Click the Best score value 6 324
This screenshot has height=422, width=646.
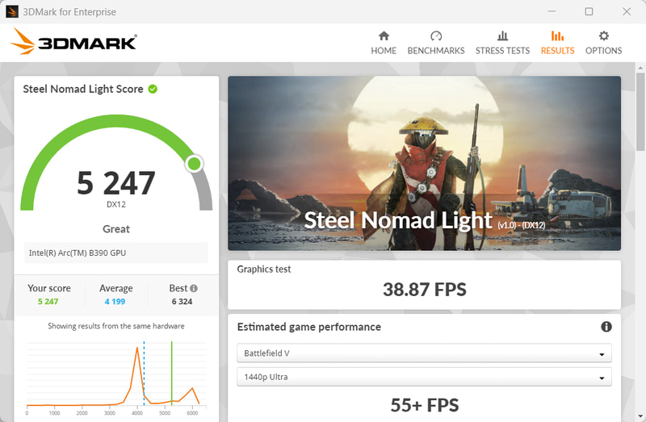click(182, 301)
